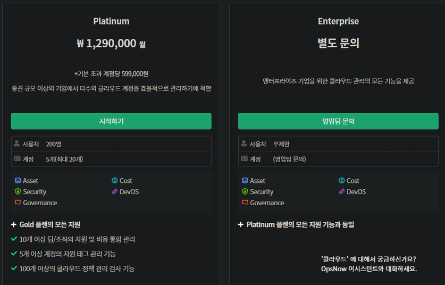This screenshot has height=285, width=445.
Task: Click Security shield icon in Platinum plan
Action: pyautogui.click(x=18, y=192)
